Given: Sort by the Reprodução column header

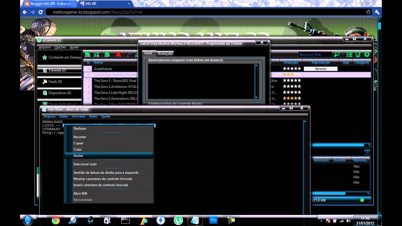Looking at the screenshot, I should click(321, 62).
